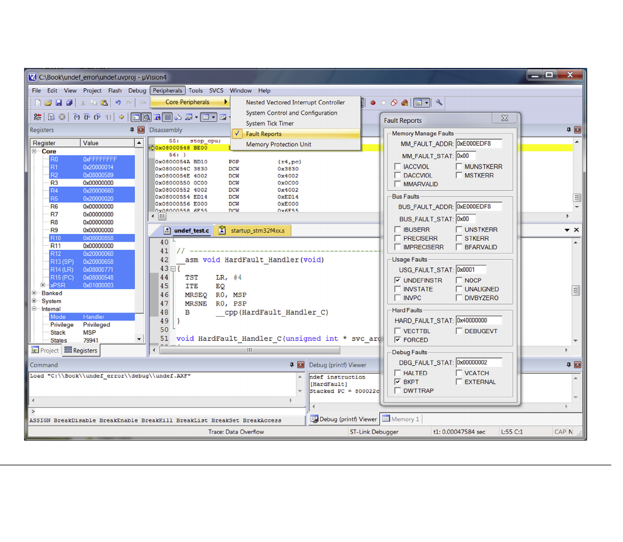Click the Step Out icon

97,117
